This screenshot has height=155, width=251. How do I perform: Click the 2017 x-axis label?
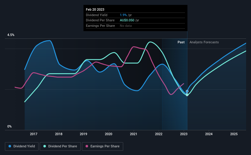coord(34,134)
